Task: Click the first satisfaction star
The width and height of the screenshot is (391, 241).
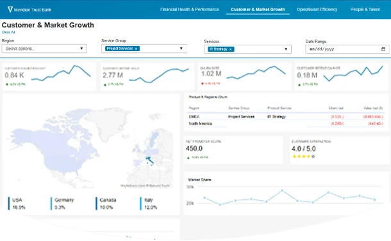Action: 294,157
